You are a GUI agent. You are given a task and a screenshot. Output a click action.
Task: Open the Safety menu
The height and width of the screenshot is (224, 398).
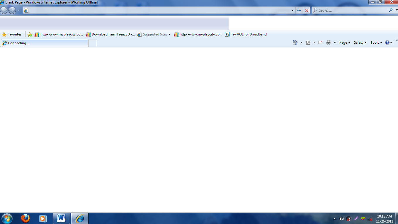point(360,43)
